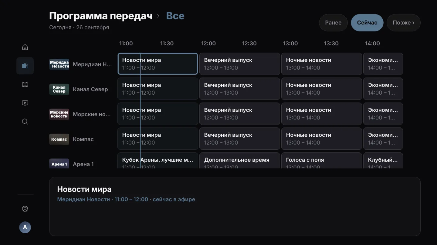The image size is (437, 245).
Task: Select 14:00 Экономи… program on Компас
Action: [x=383, y=139]
